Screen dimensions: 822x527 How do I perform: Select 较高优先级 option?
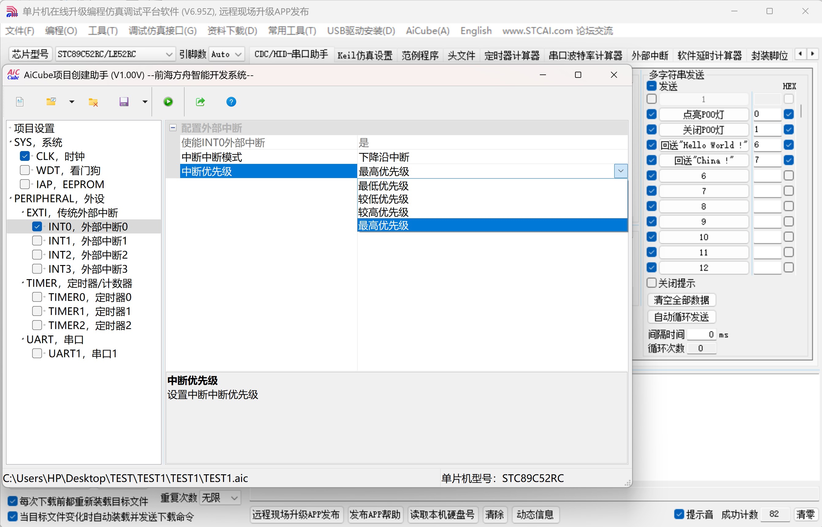point(492,212)
